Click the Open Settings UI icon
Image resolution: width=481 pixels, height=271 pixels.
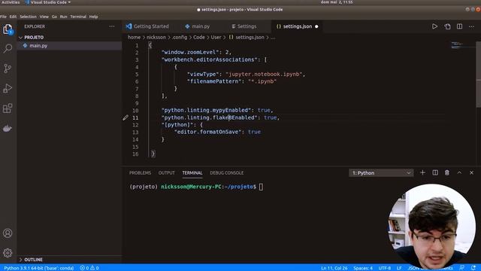[x=447, y=26]
